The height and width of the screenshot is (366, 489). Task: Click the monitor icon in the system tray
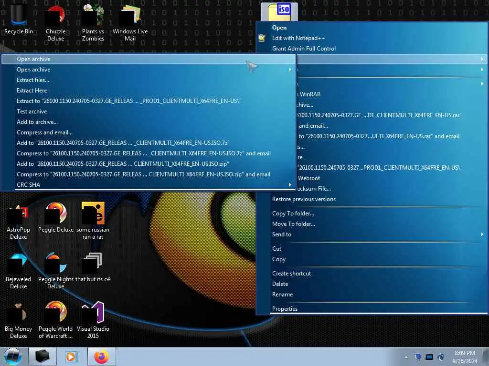click(429, 357)
